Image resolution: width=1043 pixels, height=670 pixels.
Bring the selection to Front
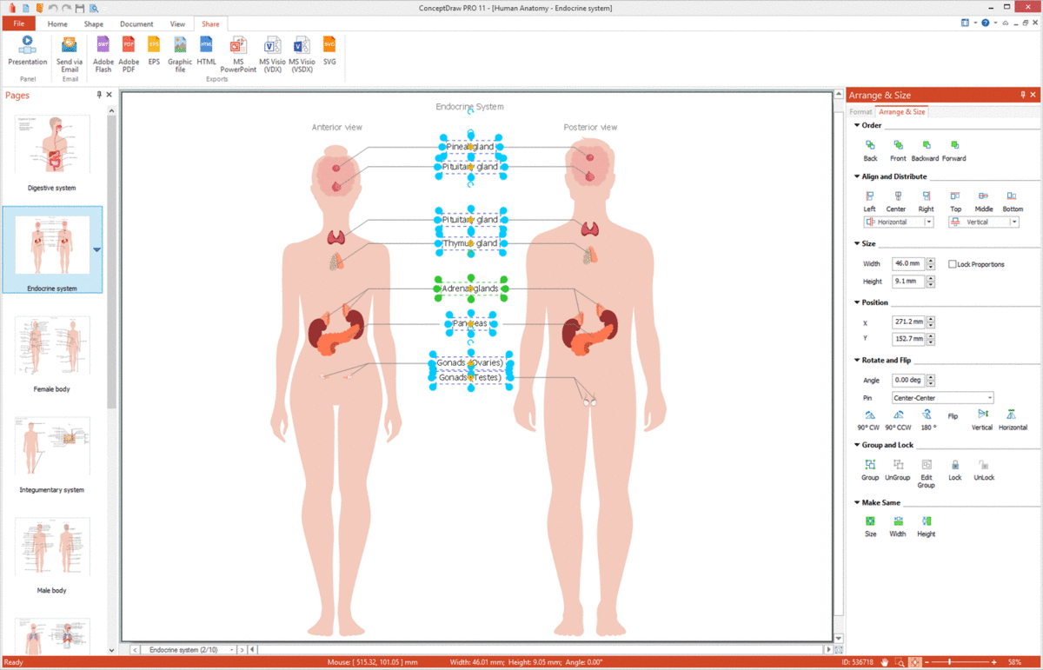click(x=898, y=149)
